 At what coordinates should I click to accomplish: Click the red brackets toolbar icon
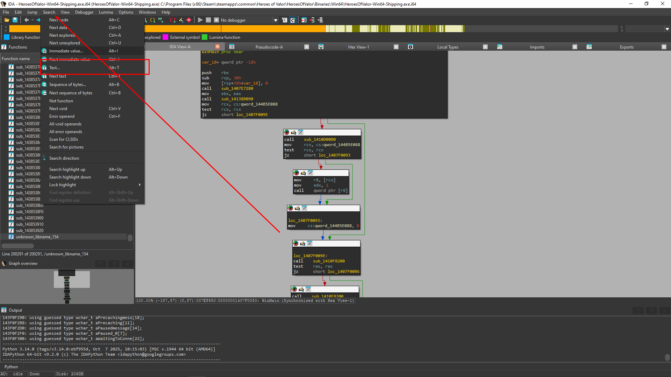click(x=173, y=20)
